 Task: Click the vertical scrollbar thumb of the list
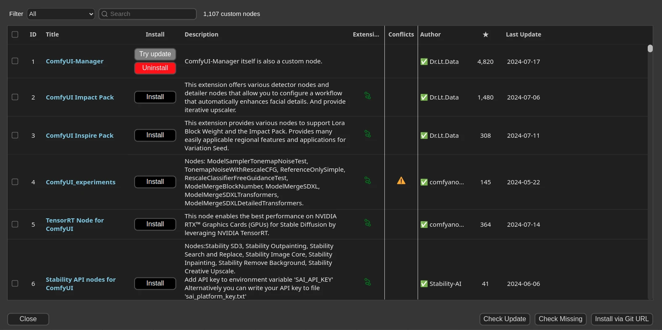pos(650,49)
